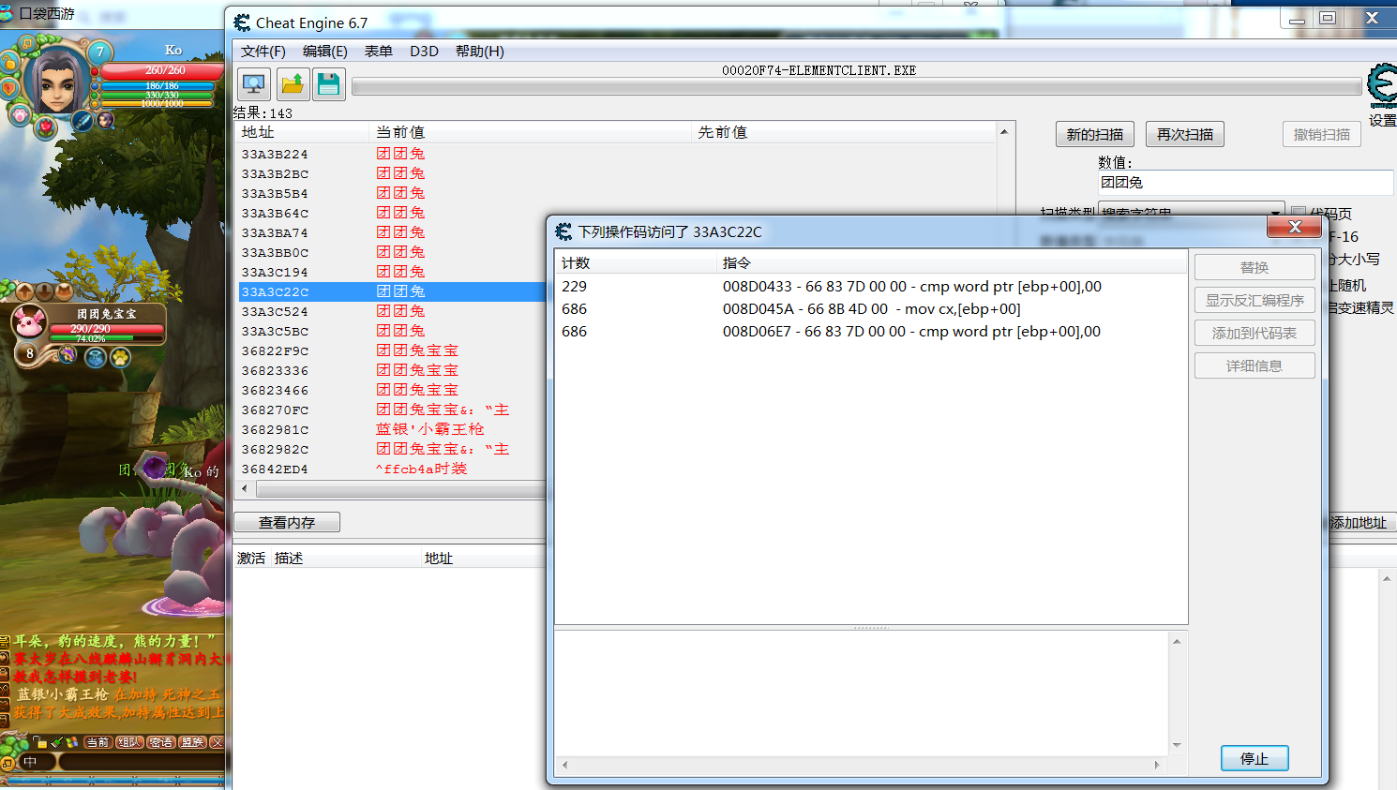
Task: Click the 停止 button in the opcode dialog
Action: coord(1254,758)
